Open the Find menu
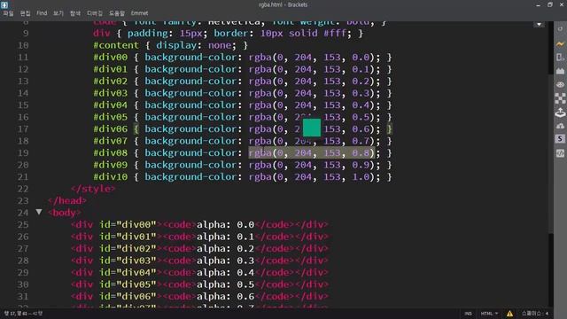 (x=42, y=13)
